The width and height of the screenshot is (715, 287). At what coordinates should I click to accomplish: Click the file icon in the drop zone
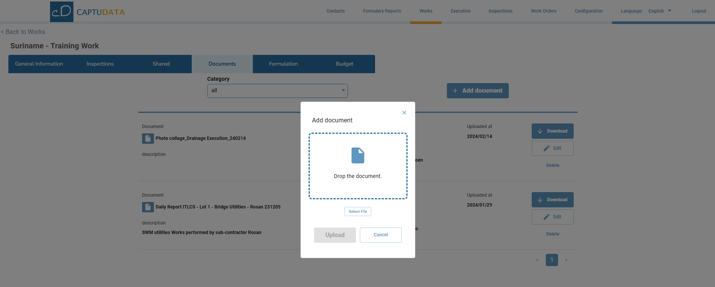click(x=357, y=156)
